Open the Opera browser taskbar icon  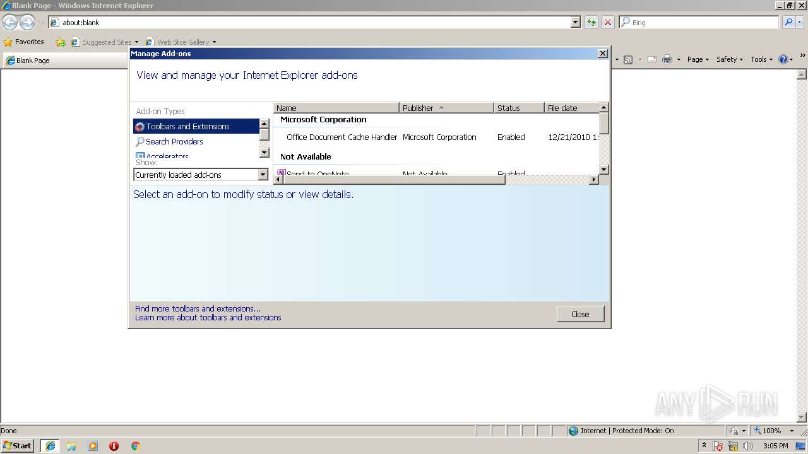click(x=114, y=446)
